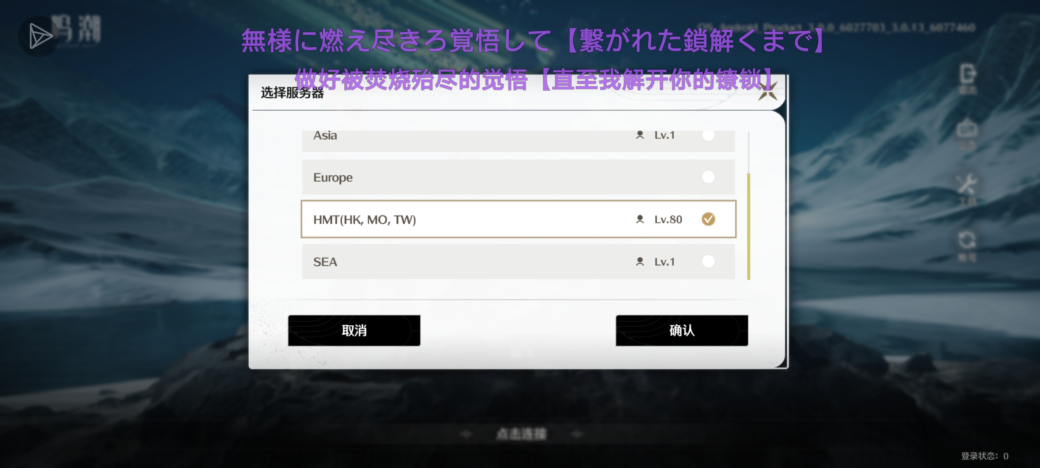
Task: Click the SEA row player avatar icon
Action: point(640,261)
